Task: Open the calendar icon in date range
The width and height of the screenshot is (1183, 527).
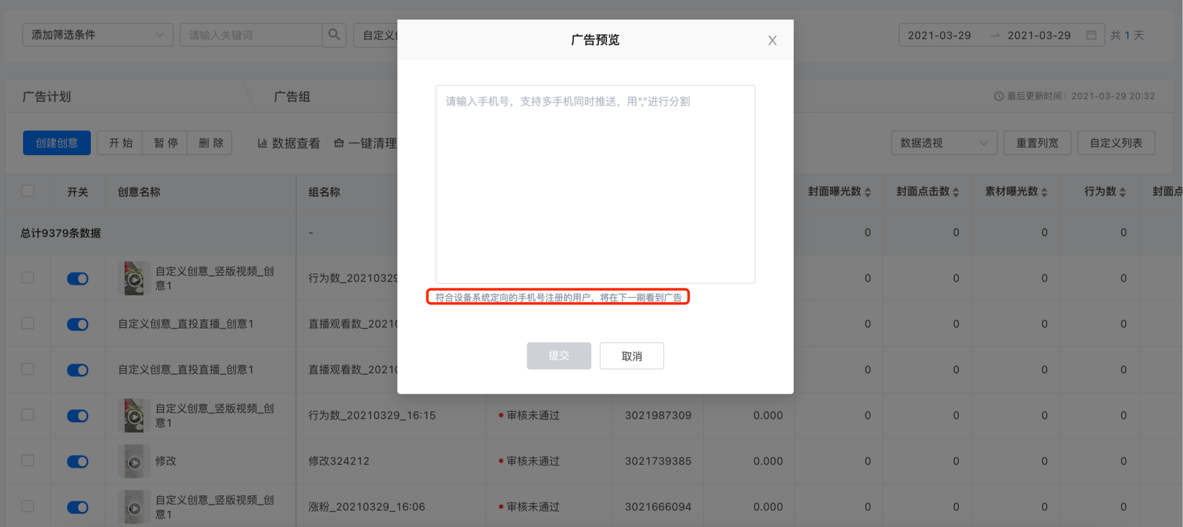Action: (x=1091, y=35)
